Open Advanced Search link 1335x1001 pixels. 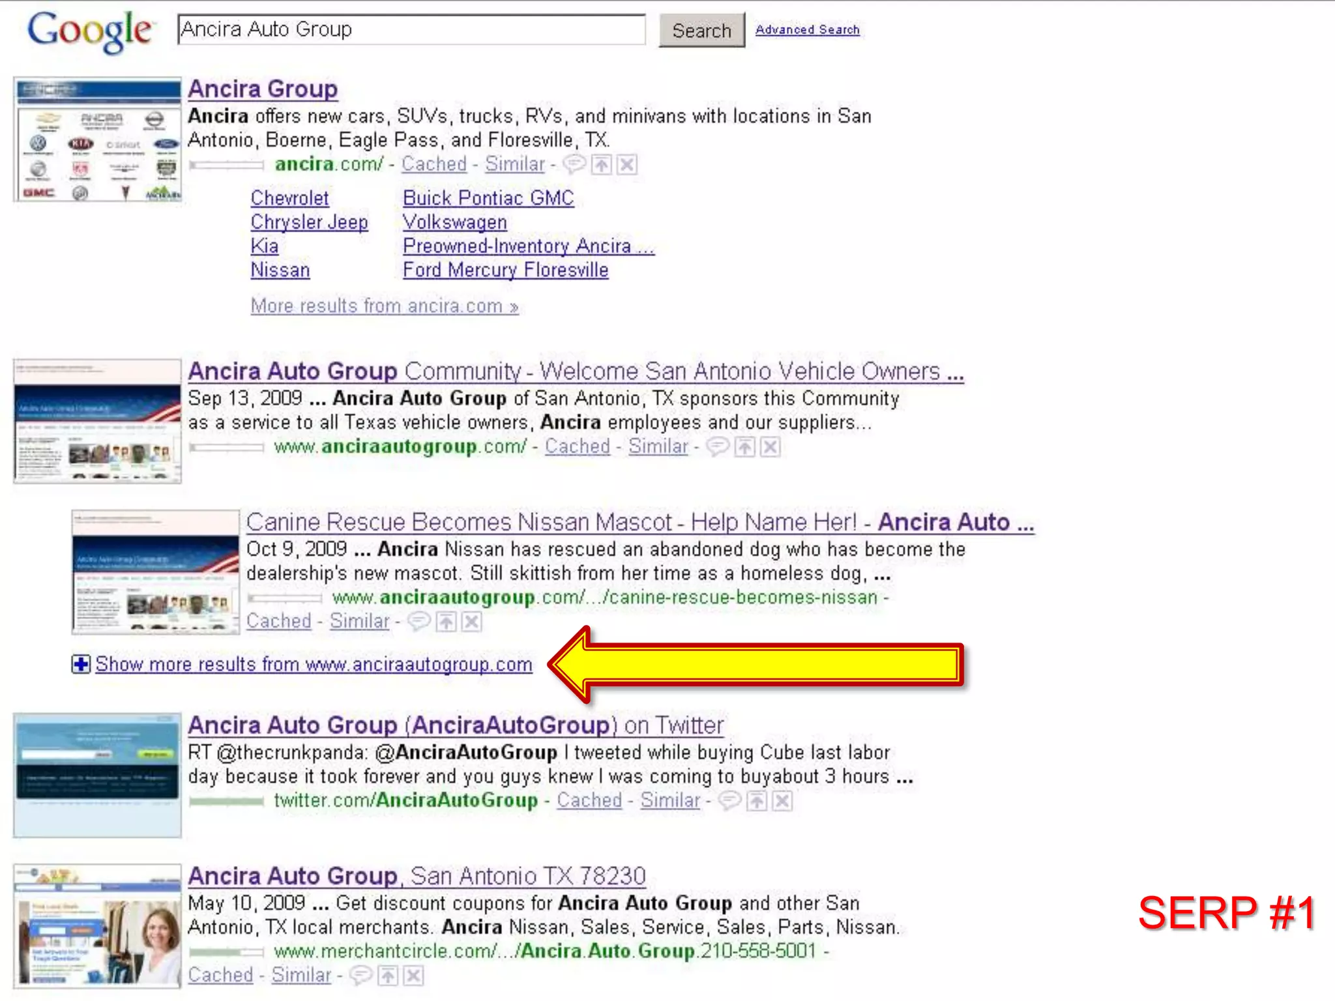[x=807, y=29]
